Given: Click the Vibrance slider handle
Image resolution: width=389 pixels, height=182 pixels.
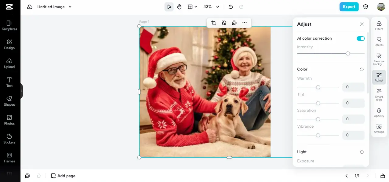Looking at the screenshot, I should tap(318, 135).
